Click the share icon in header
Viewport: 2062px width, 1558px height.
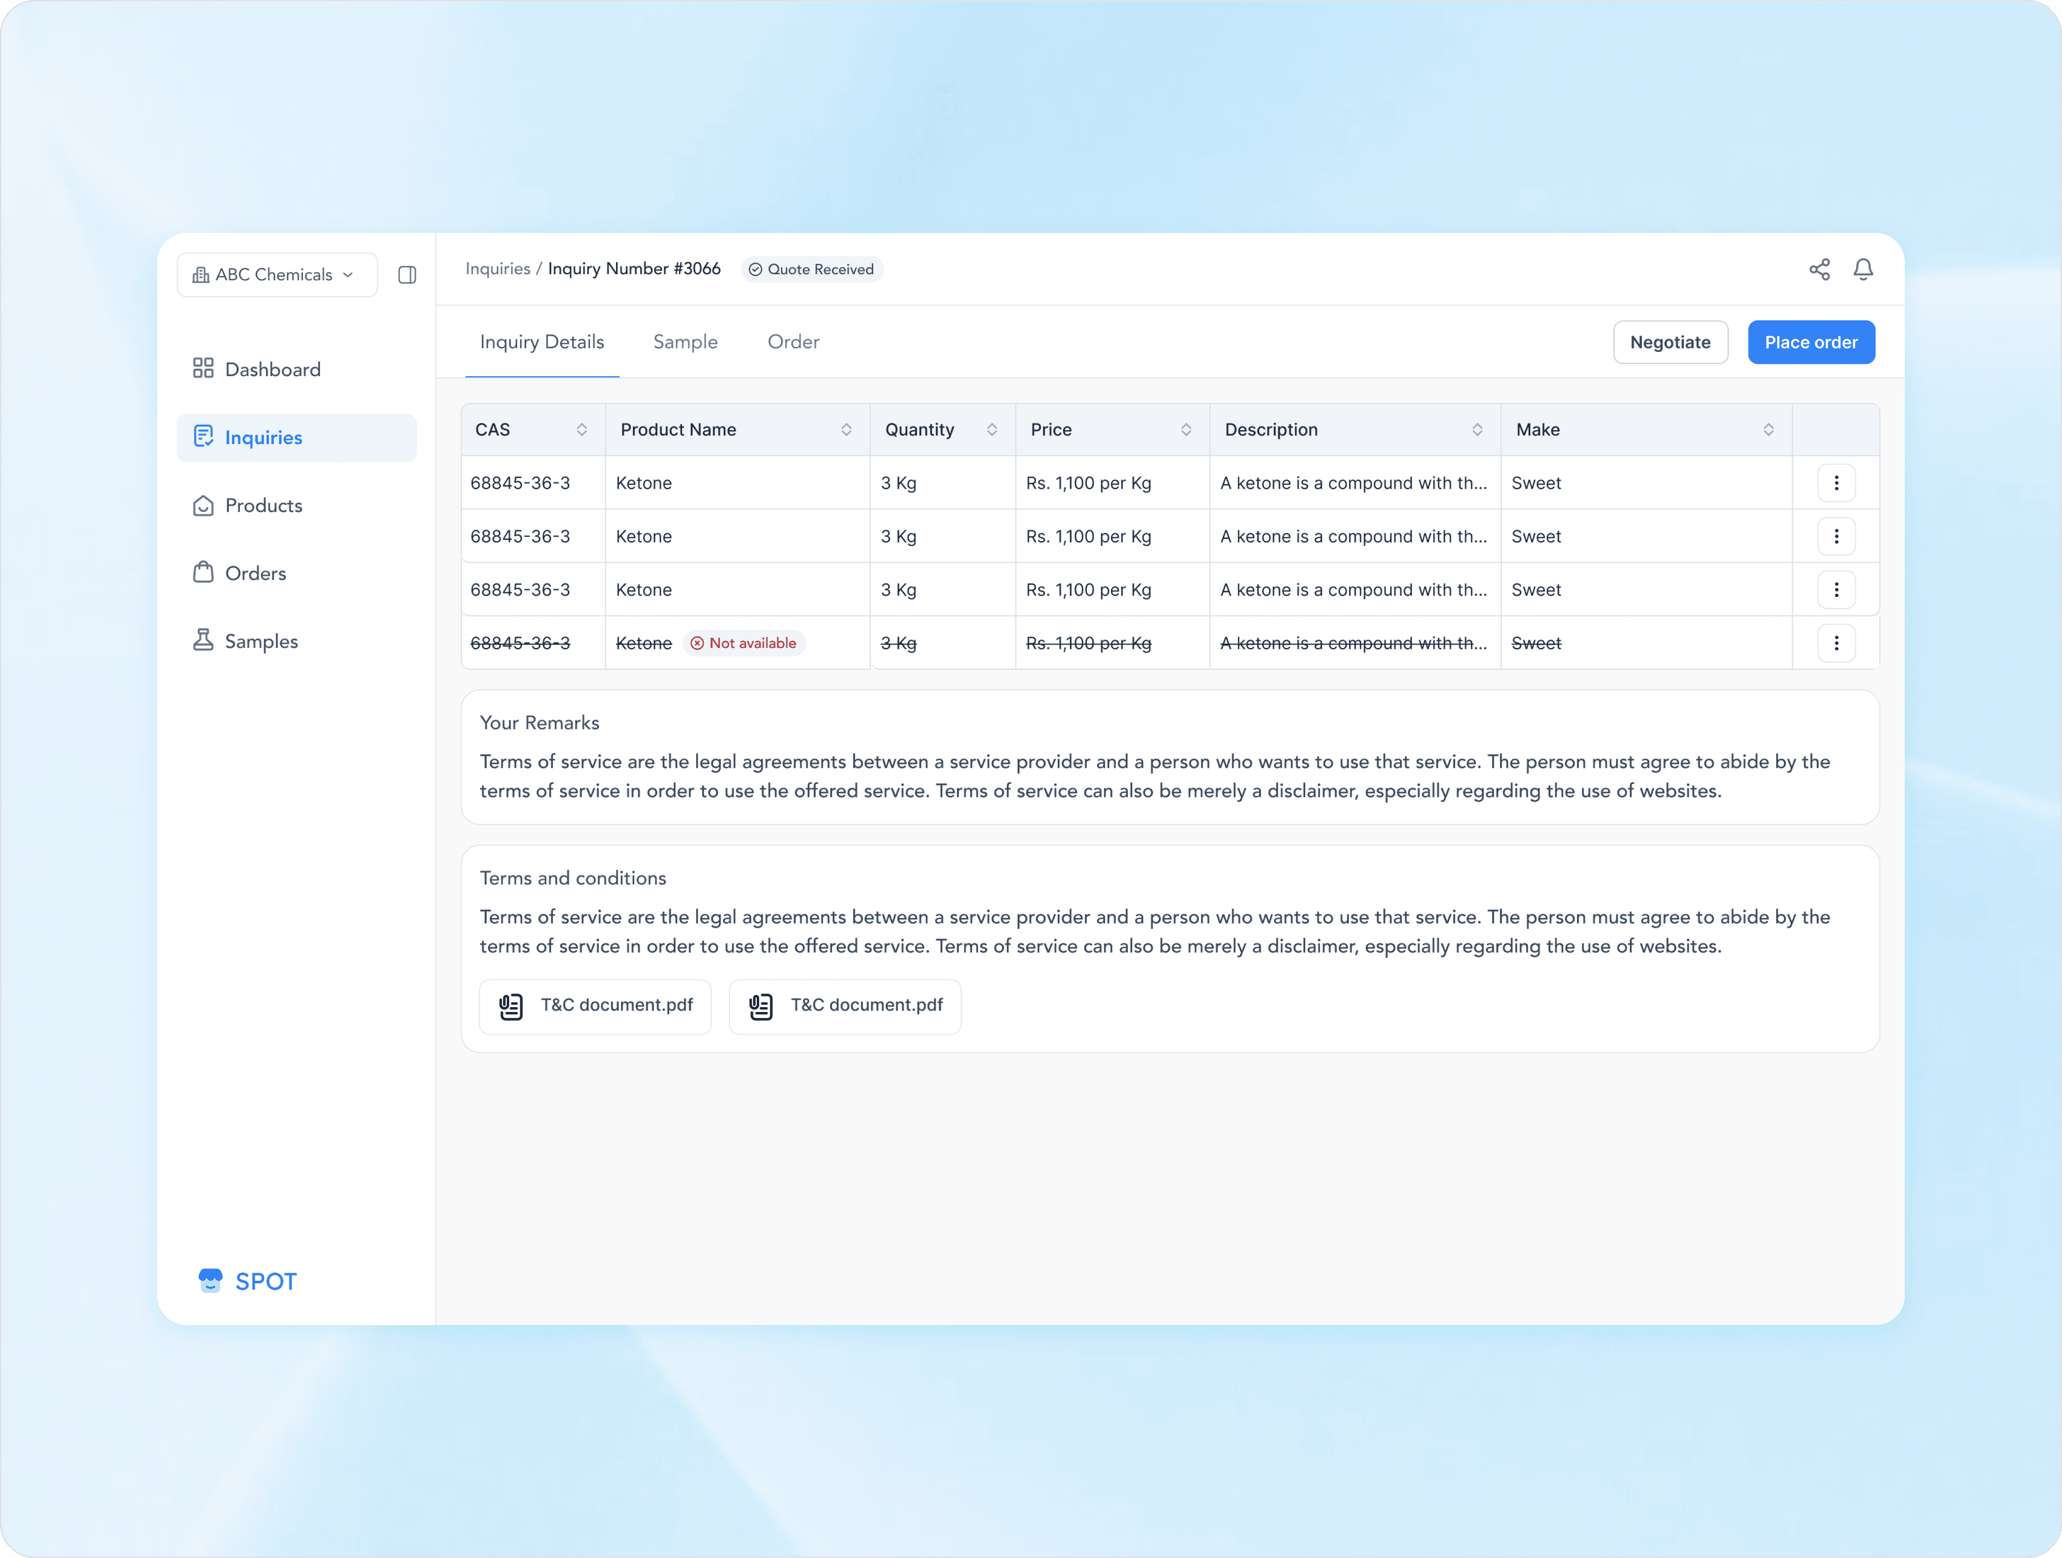pyautogui.click(x=1819, y=269)
